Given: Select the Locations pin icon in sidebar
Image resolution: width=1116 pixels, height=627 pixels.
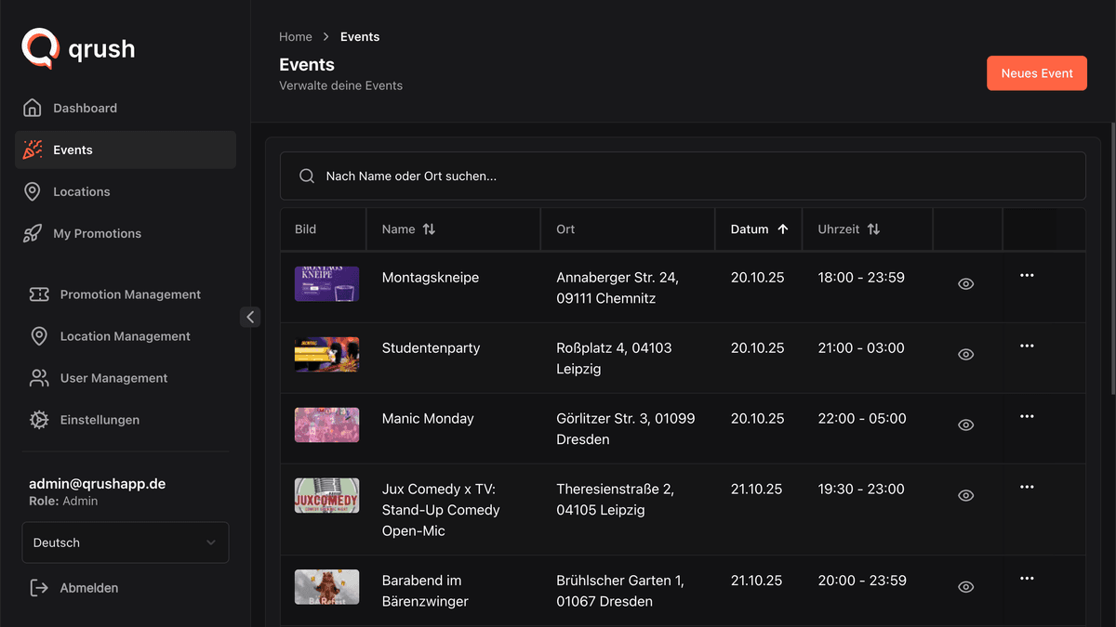Looking at the screenshot, I should coord(33,191).
